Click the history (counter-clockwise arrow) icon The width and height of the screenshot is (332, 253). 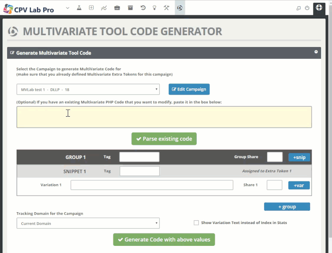tap(143, 8)
